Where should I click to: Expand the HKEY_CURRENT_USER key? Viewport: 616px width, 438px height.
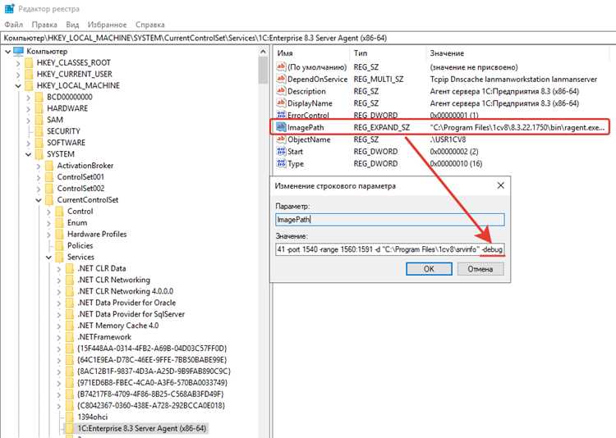point(18,74)
